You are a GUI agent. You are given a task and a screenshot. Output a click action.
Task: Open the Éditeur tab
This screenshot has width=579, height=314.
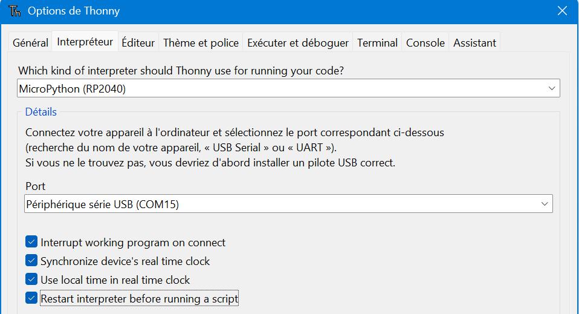click(138, 43)
